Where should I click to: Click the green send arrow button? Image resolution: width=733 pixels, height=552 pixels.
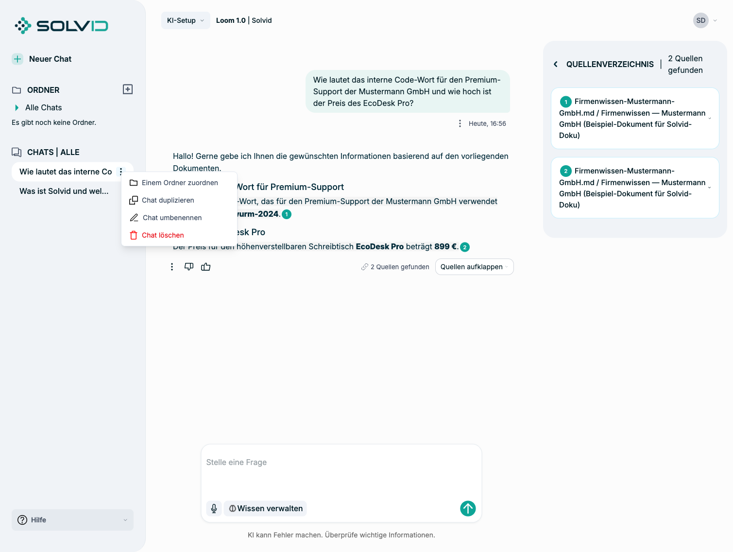click(x=468, y=508)
